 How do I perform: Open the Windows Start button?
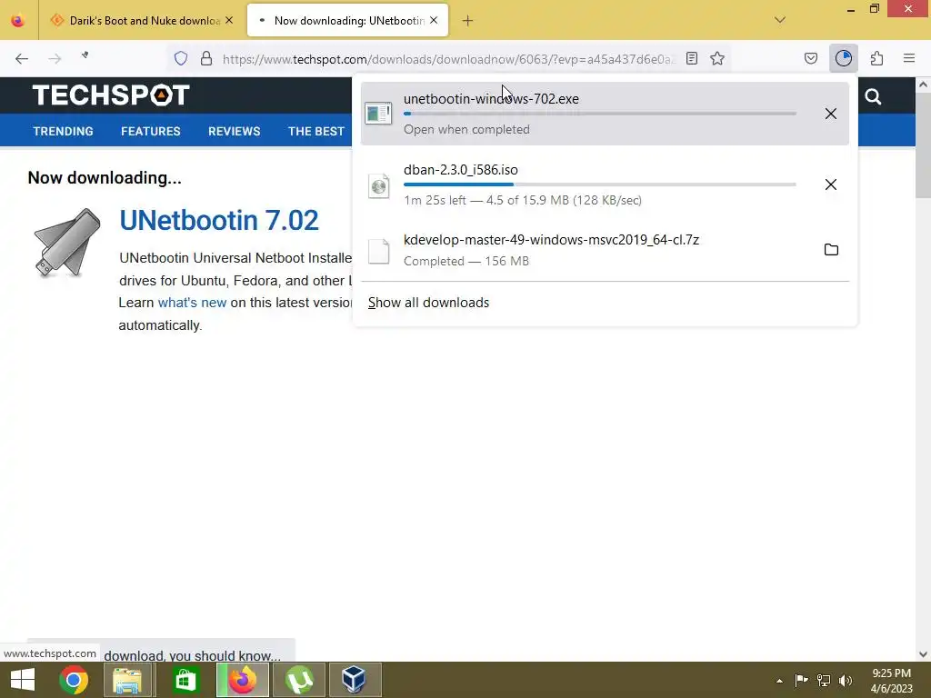coord(23,680)
